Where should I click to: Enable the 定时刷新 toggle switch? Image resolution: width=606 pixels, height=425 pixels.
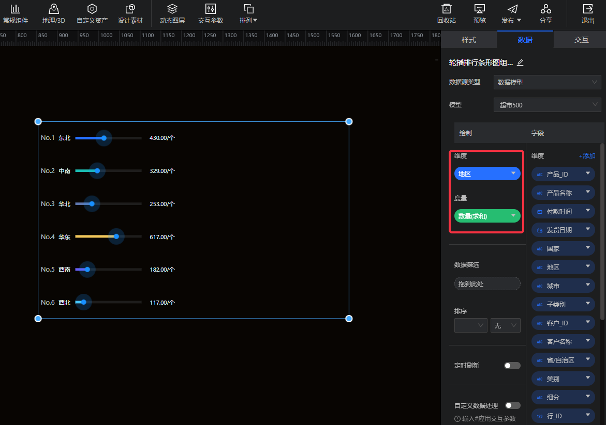pyautogui.click(x=512, y=366)
